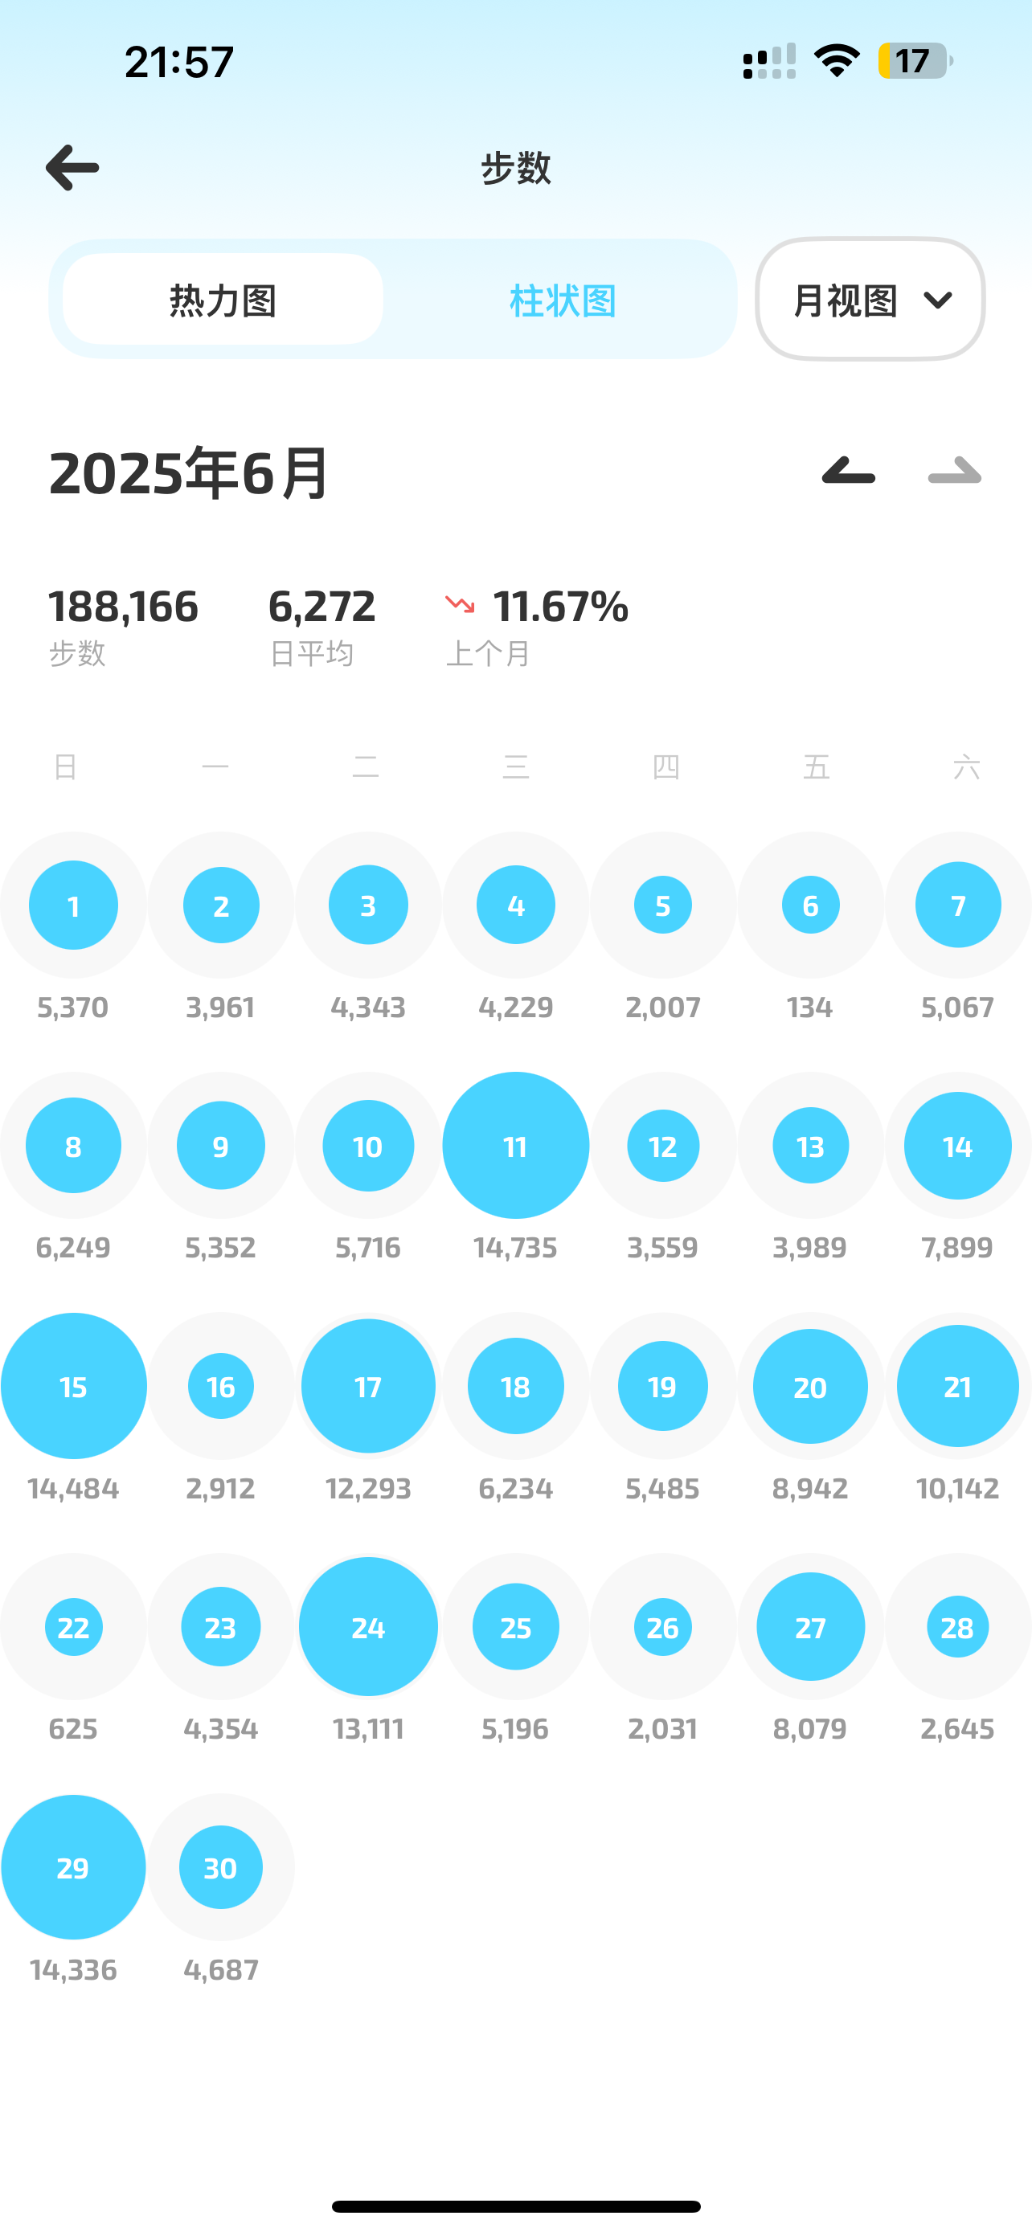Tap the day 24 bubble
Image resolution: width=1032 pixels, height=2232 pixels.
click(x=368, y=1627)
